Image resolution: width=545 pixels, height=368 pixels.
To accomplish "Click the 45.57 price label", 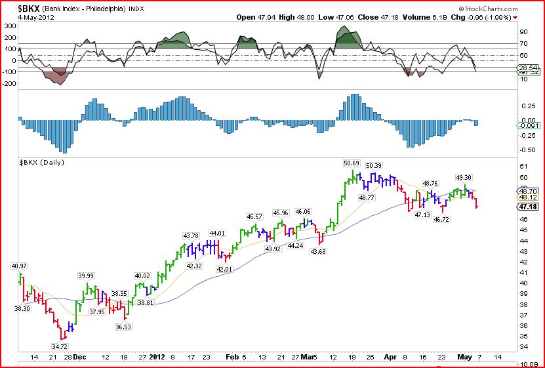I will pyautogui.click(x=254, y=217).
